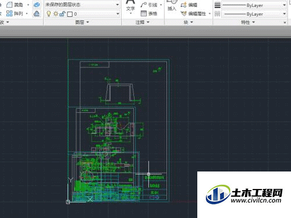Select the Array (阵列) tool icon
The height and width of the screenshot is (218, 291).
(9, 13)
